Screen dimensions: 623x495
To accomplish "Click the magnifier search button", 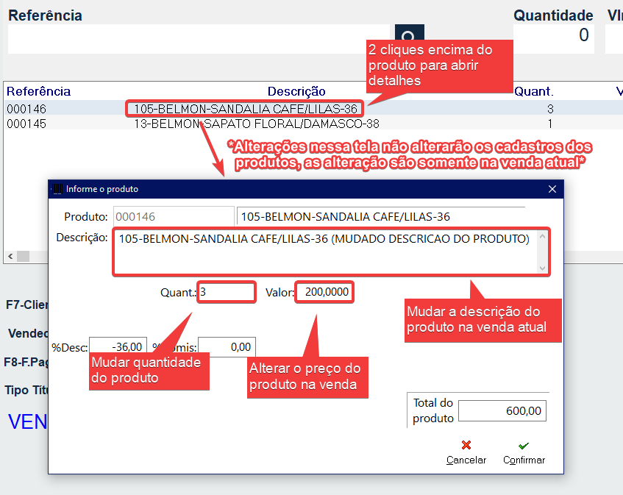I will click(410, 38).
